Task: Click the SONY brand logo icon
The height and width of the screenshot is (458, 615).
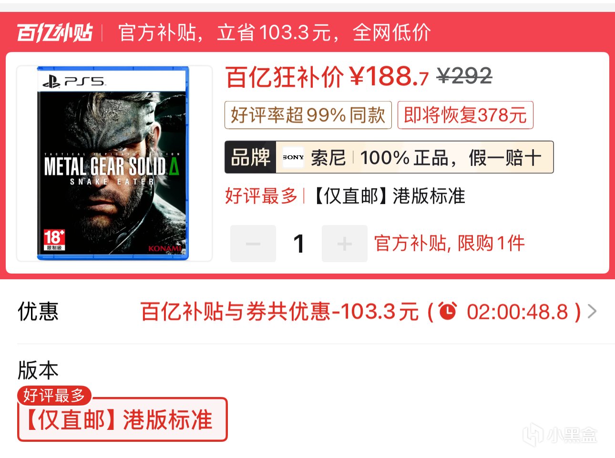Action: (293, 157)
